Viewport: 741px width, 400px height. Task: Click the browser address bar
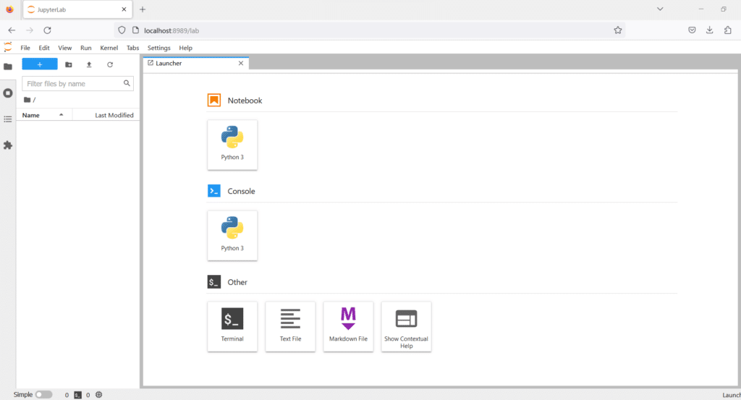tap(368, 30)
